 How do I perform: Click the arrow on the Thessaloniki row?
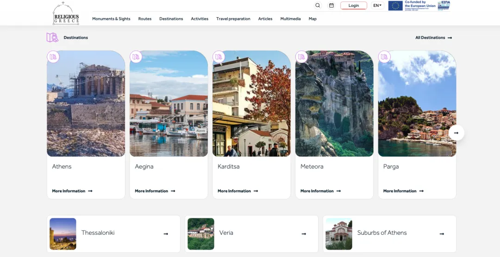166,234
